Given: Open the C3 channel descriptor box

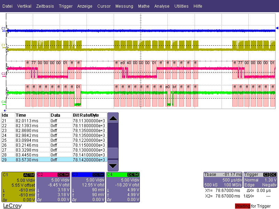Looking at the screenshot, I should [x=88, y=187].
